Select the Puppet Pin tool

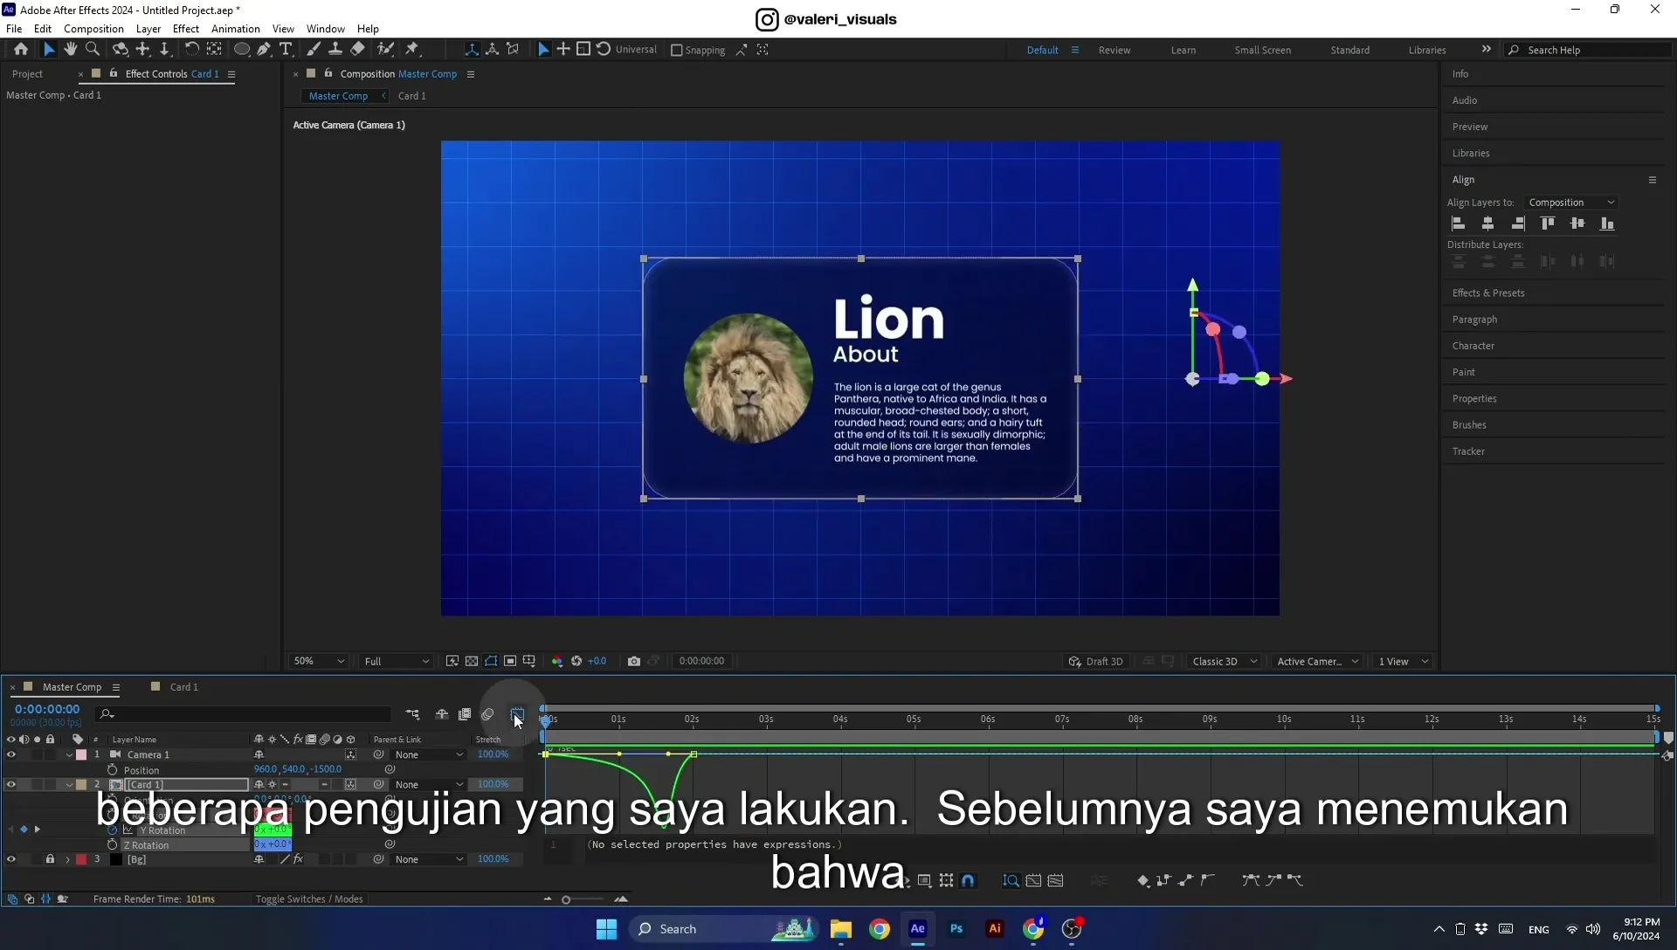[412, 50]
